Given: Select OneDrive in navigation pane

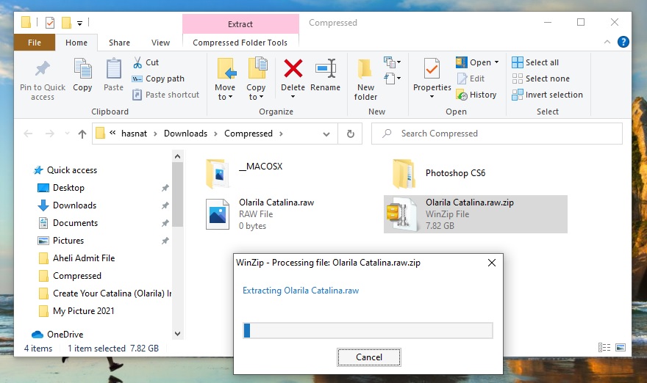Looking at the screenshot, I should (65, 335).
